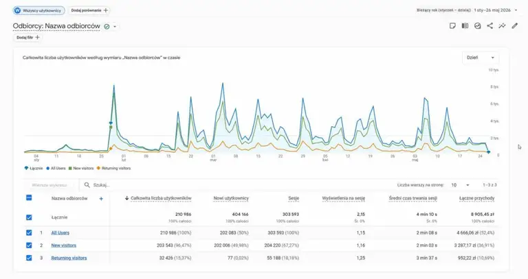Sort by Sesje column
The image size is (528, 279).
click(294, 198)
